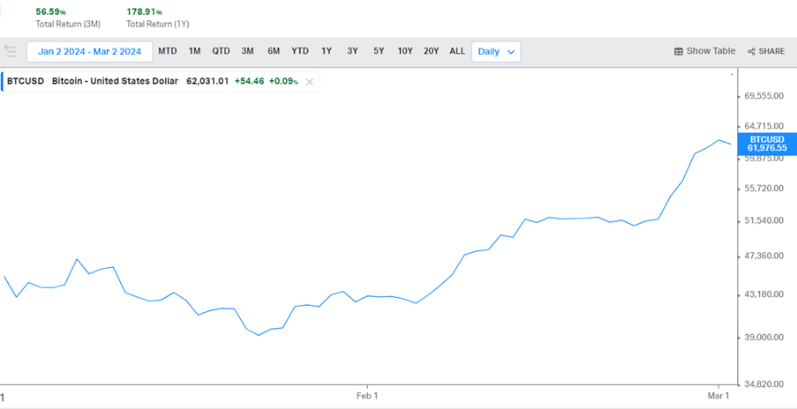Switch to QTD range
Image resolution: width=797 pixels, height=409 pixels.
click(x=221, y=51)
